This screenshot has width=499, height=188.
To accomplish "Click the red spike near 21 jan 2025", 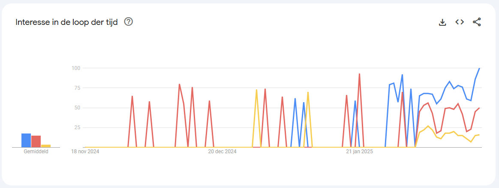I will (359, 74).
